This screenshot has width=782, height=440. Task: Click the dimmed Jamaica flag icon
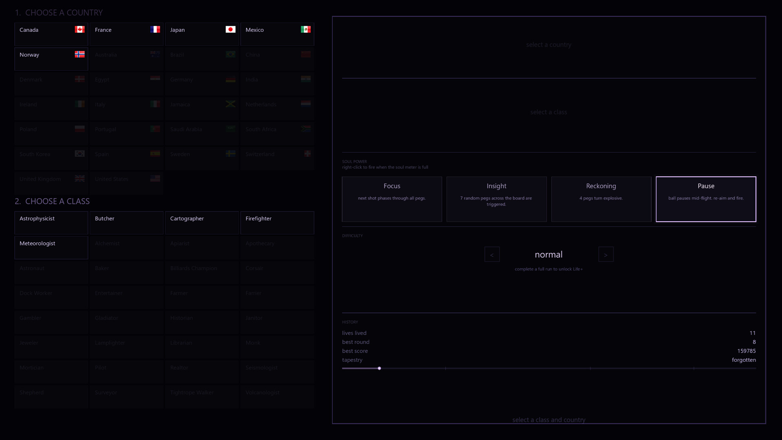tap(231, 104)
